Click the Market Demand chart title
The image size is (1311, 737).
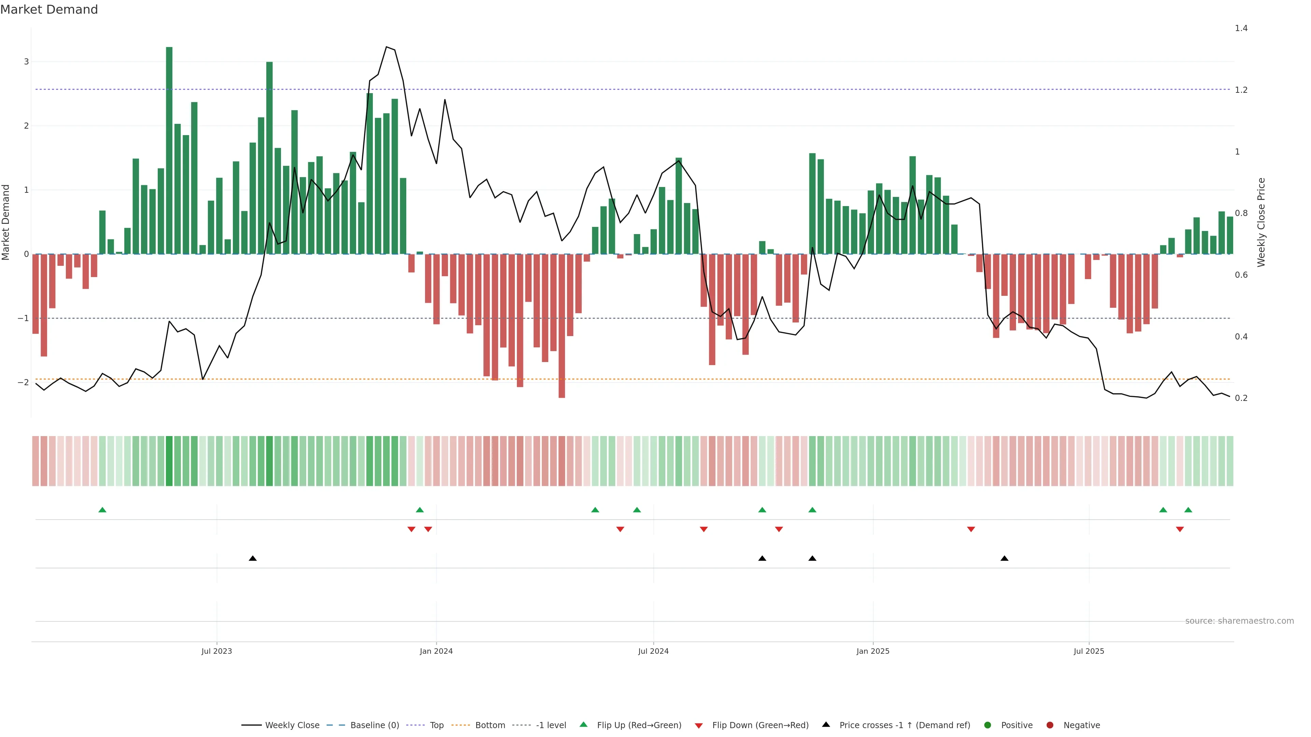[49, 10]
